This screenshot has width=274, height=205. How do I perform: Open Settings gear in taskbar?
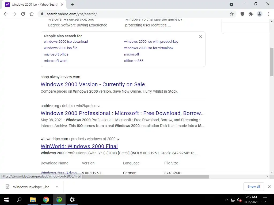pyautogui.click(x=72, y=200)
